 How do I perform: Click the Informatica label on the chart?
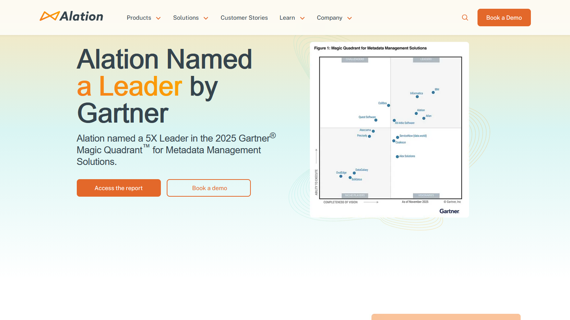416,93
